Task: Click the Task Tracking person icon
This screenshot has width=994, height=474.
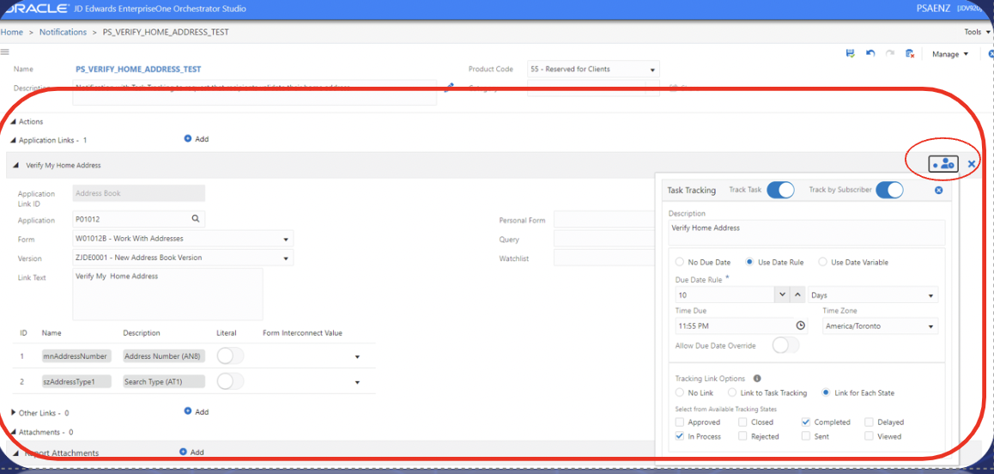Action: tap(943, 164)
